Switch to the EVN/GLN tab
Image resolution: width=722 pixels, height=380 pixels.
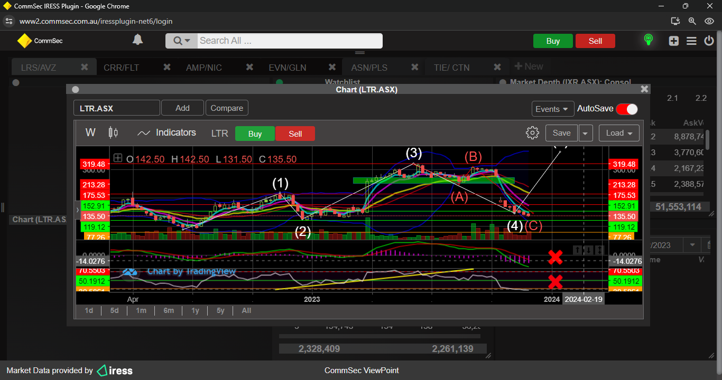(x=288, y=68)
